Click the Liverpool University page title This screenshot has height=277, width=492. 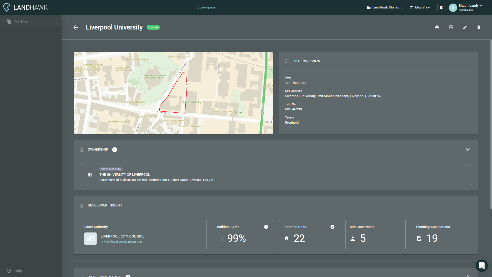click(114, 27)
